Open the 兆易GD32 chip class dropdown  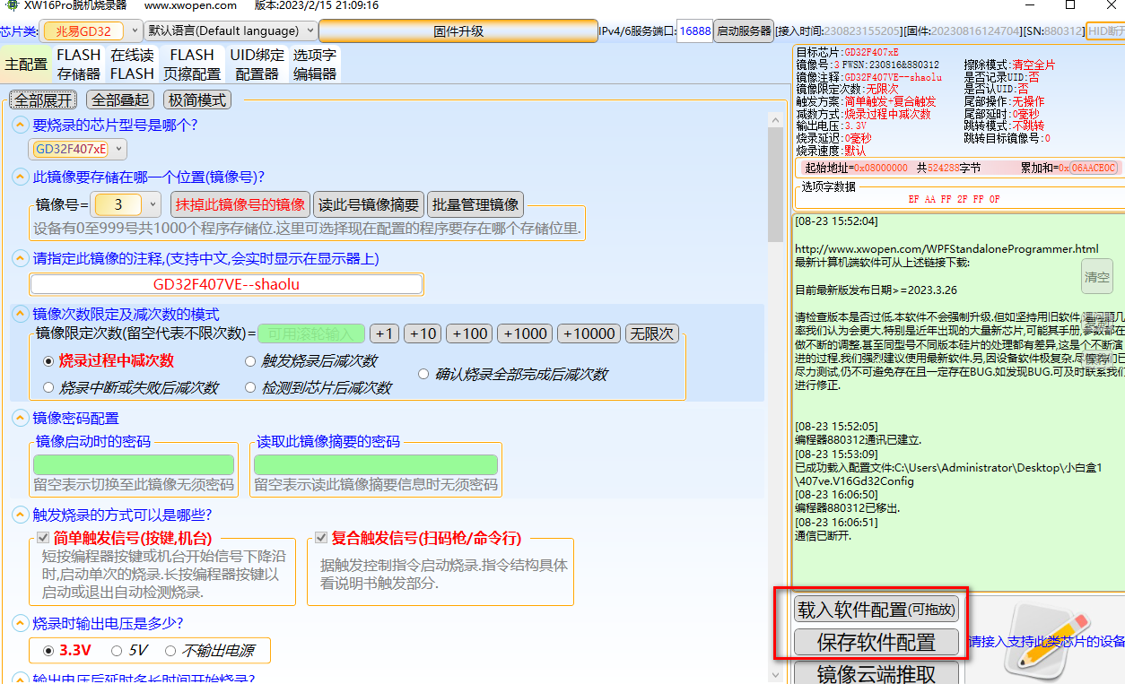tap(91, 31)
